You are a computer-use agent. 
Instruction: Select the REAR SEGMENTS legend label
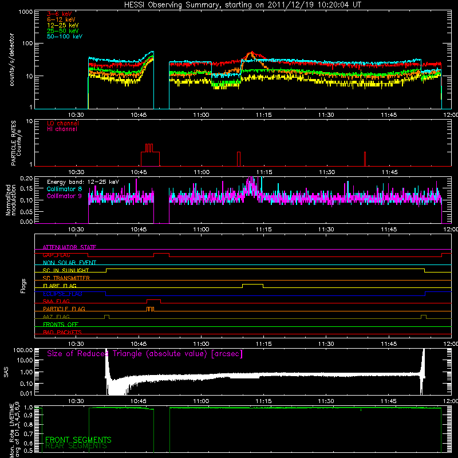coord(76,446)
